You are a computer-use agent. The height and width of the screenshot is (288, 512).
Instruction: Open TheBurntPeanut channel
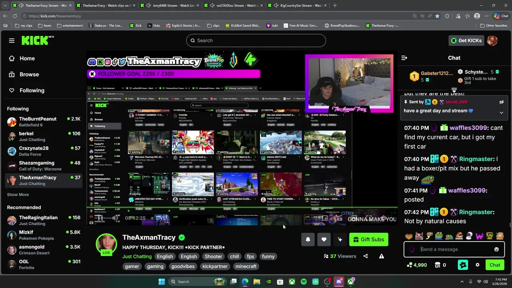click(x=44, y=122)
